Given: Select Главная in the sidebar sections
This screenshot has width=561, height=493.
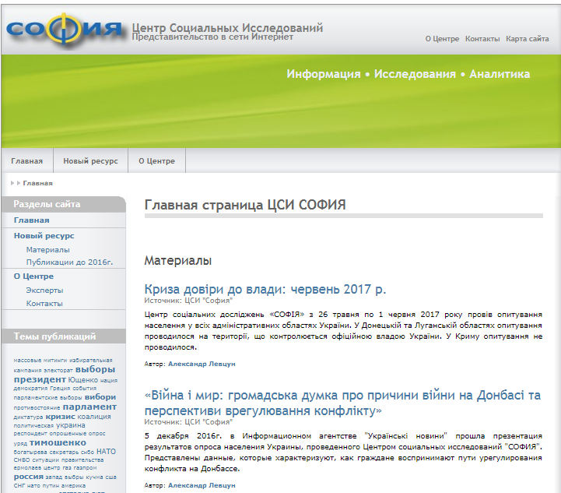Looking at the screenshot, I should coord(31,220).
